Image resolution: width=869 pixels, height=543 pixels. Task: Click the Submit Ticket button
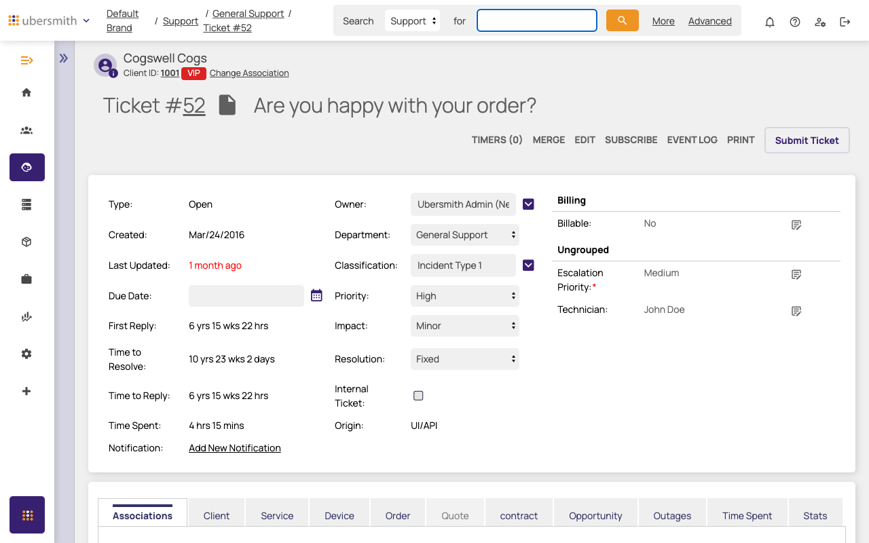pos(807,140)
